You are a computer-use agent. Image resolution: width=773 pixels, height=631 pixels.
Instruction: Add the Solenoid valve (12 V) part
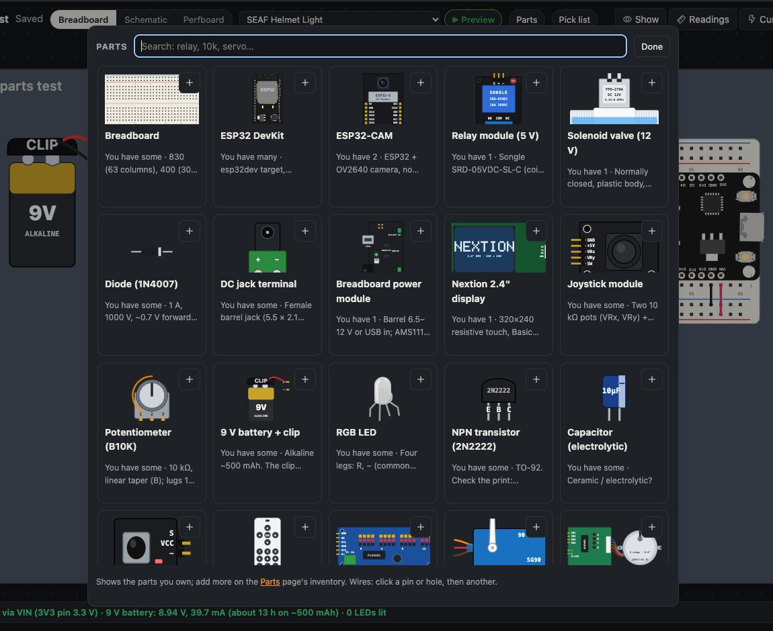coord(652,83)
